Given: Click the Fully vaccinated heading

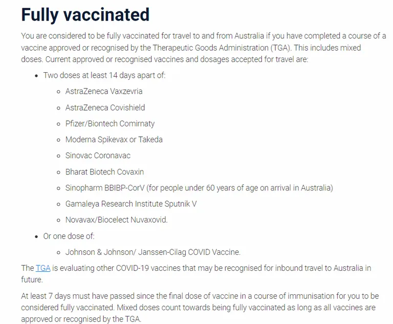Looking at the screenshot, I should click(85, 15).
